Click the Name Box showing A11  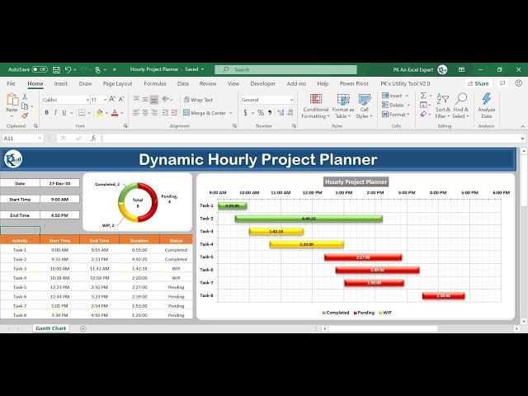click(x=22, y=139)
